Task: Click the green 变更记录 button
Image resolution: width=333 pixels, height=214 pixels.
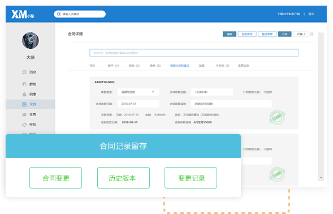Action: tap(191, 178)
